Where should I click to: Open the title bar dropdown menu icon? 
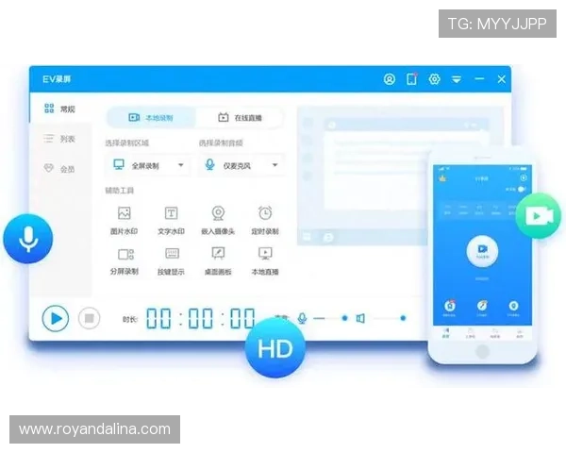pos(457,79)
